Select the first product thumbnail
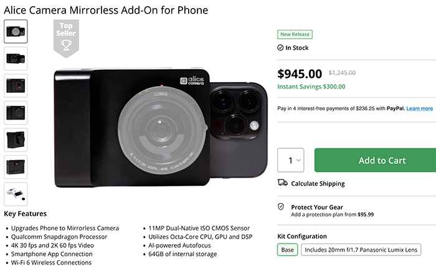The height and width of the screenshot is (266, 436). tap(16, 31)
